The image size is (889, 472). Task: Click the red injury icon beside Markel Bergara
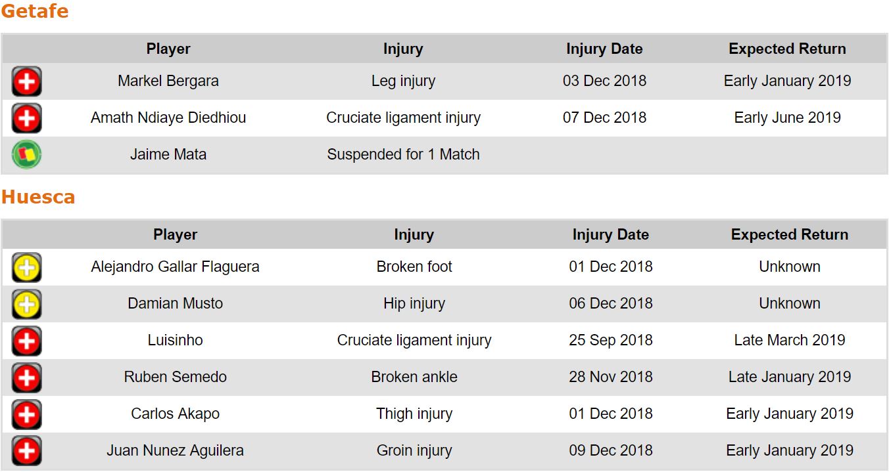(26, 82)
